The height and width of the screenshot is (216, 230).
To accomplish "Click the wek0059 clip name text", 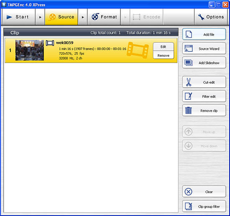I will 65,43.
